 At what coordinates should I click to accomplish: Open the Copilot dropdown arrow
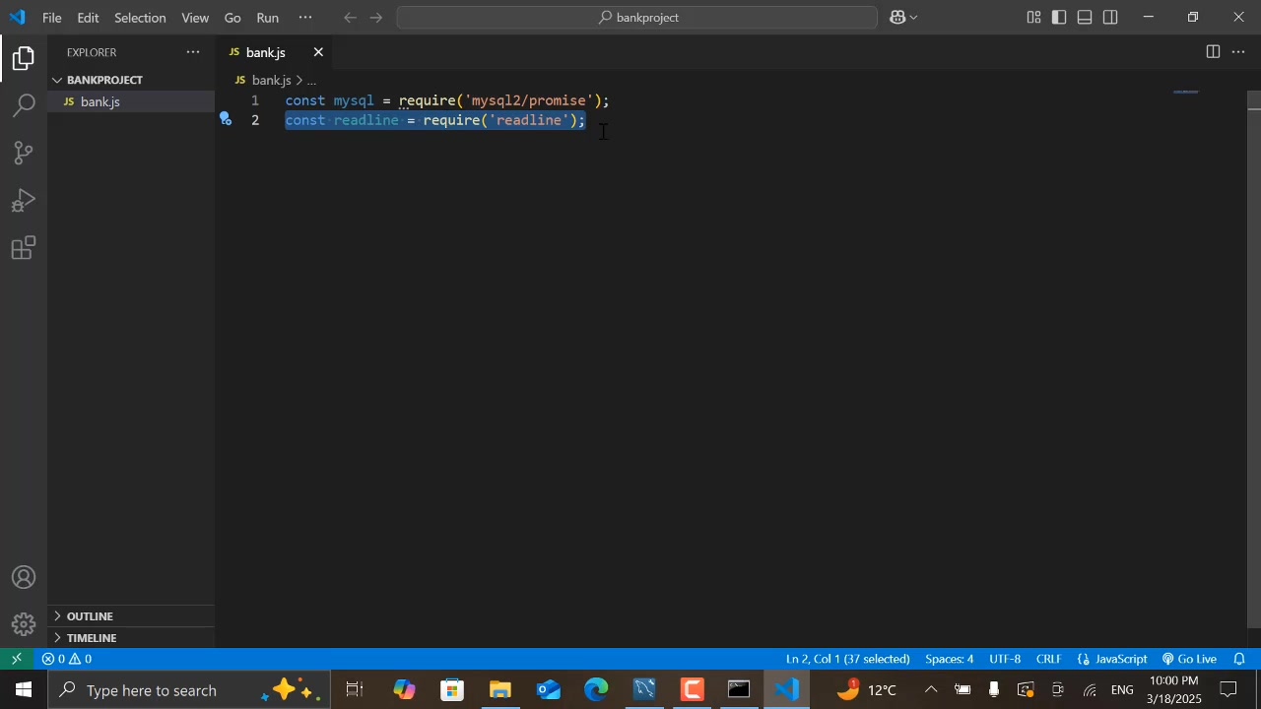[x=914, y=17]
